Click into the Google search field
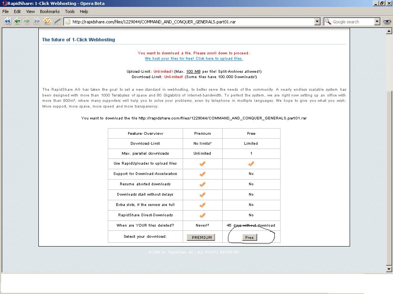This screenshot has height=294, width=393. [353, 22]
